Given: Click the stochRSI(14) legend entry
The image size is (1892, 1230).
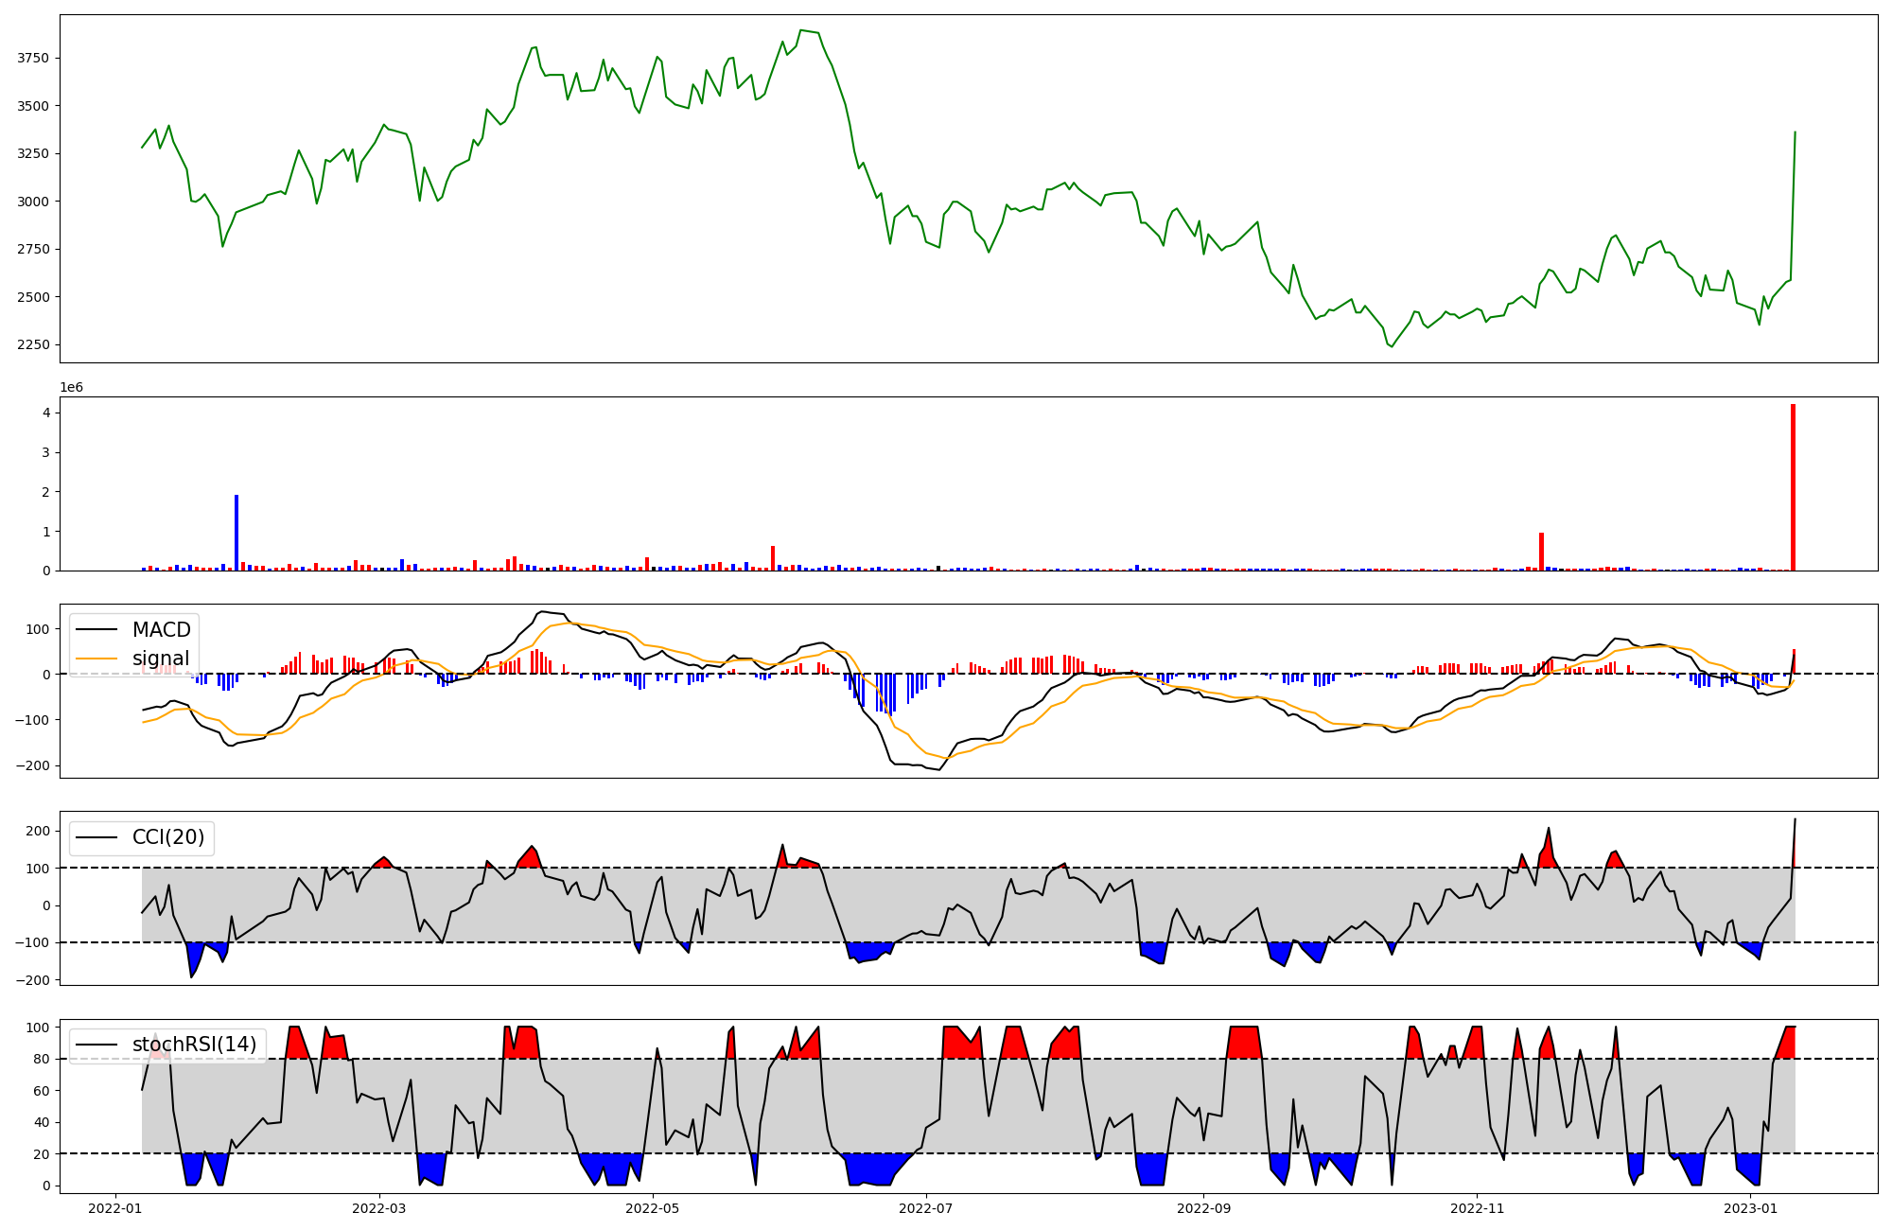Looking at the screenshot, I should [x=194, y=1045].
